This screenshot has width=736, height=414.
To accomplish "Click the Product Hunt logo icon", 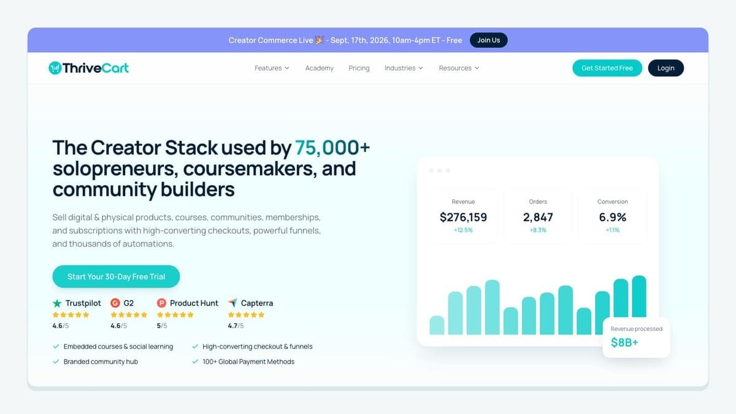I will tap(161, 303).
